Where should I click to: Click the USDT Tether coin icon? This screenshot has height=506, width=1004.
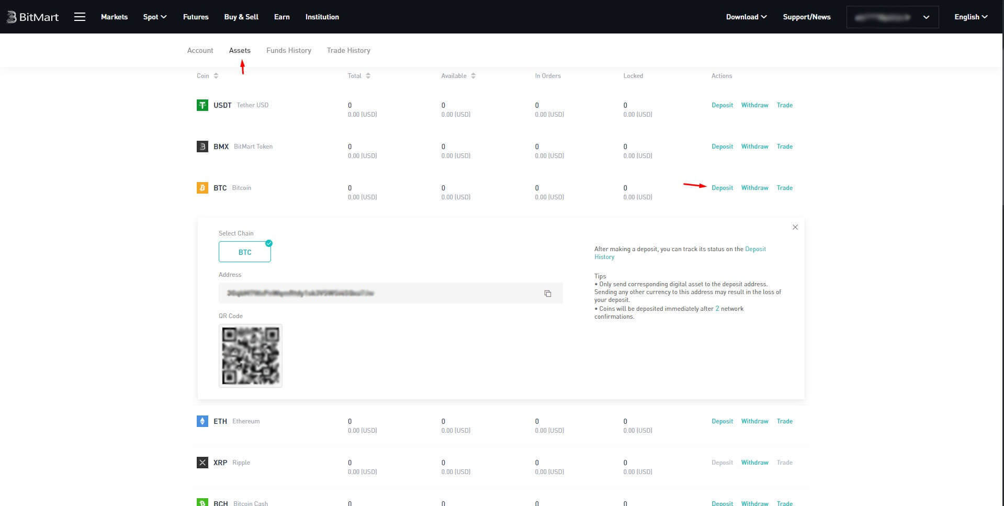[202, 105]
